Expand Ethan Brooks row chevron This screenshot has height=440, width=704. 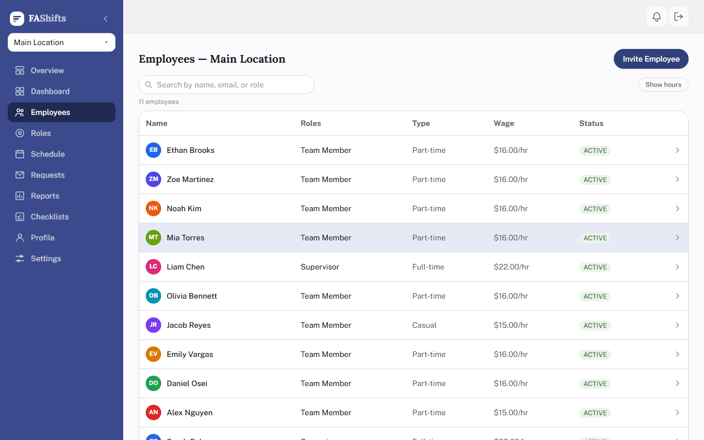point(678,150)
